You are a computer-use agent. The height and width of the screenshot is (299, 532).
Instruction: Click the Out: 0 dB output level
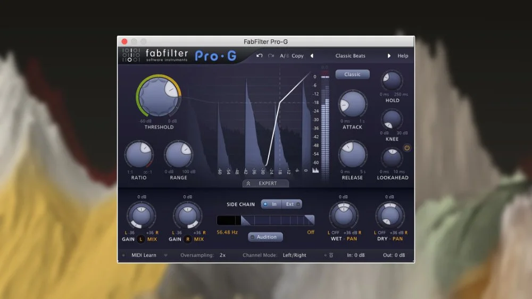click(x=394, y=255)
